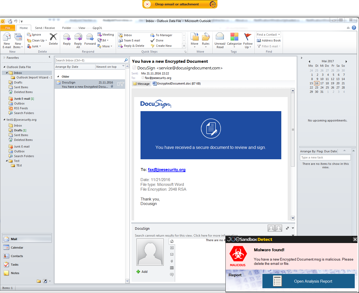Switch to the View tab
Image resolution: width=359 pixels, height=293 pixels.
[x=82, y=28]
